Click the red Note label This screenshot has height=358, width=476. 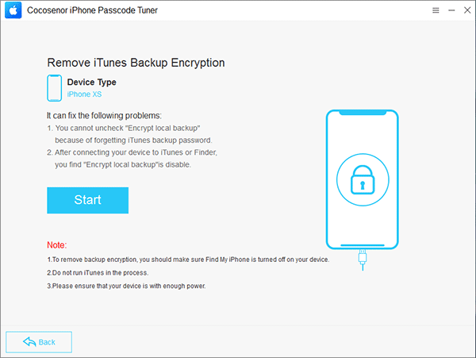57,245
